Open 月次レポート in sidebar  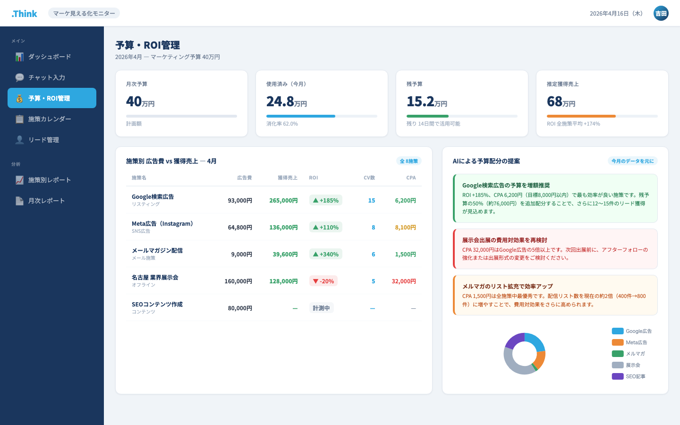52,201
